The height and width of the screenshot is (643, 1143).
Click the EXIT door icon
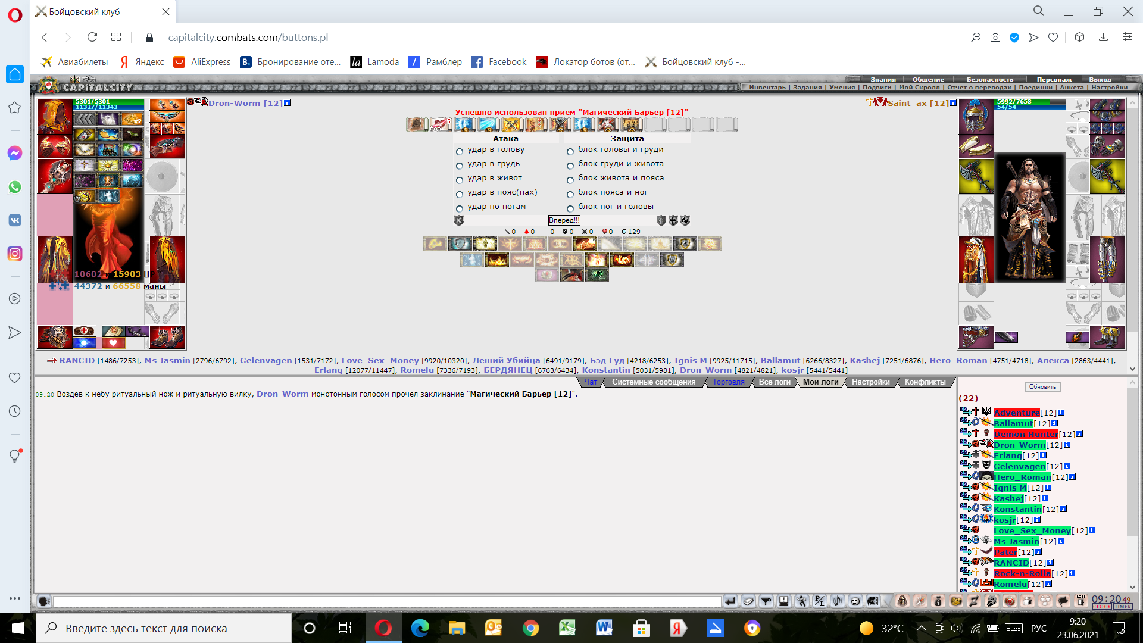coord(1081,601)
